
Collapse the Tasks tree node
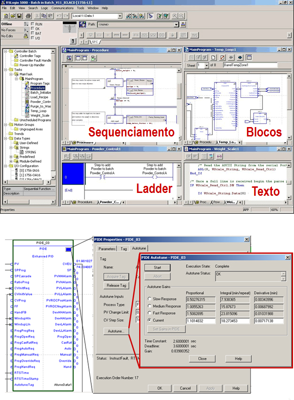tap(6, 70)
